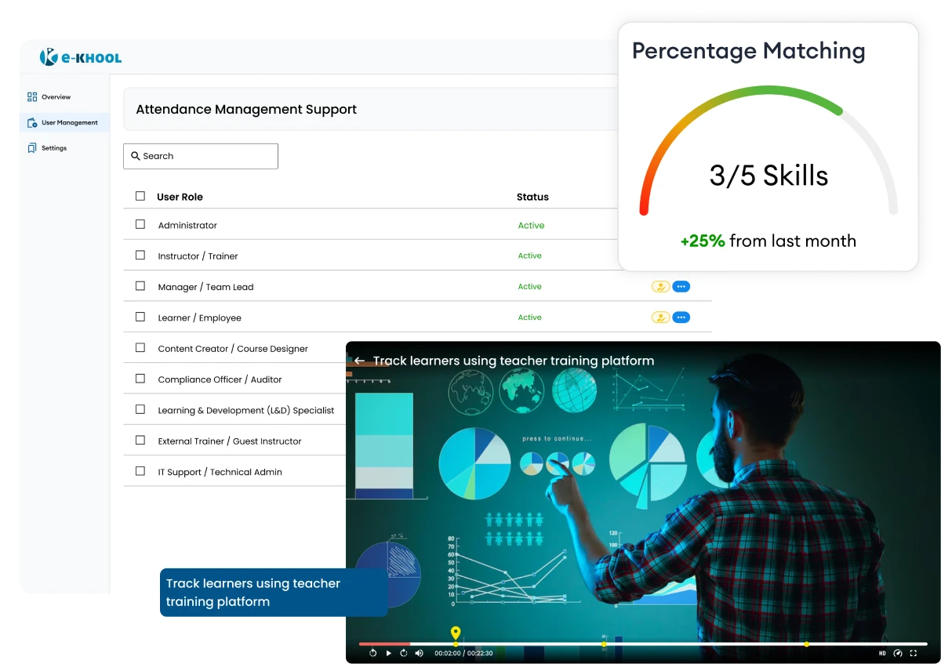Click the e-KHOOL logo

pos(82,57)
